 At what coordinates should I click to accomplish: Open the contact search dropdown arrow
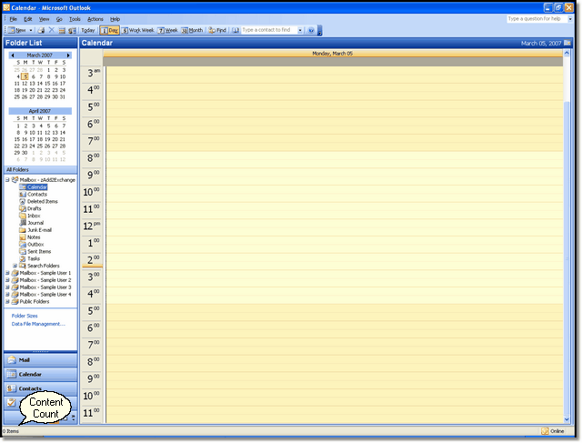click(300, 30)
